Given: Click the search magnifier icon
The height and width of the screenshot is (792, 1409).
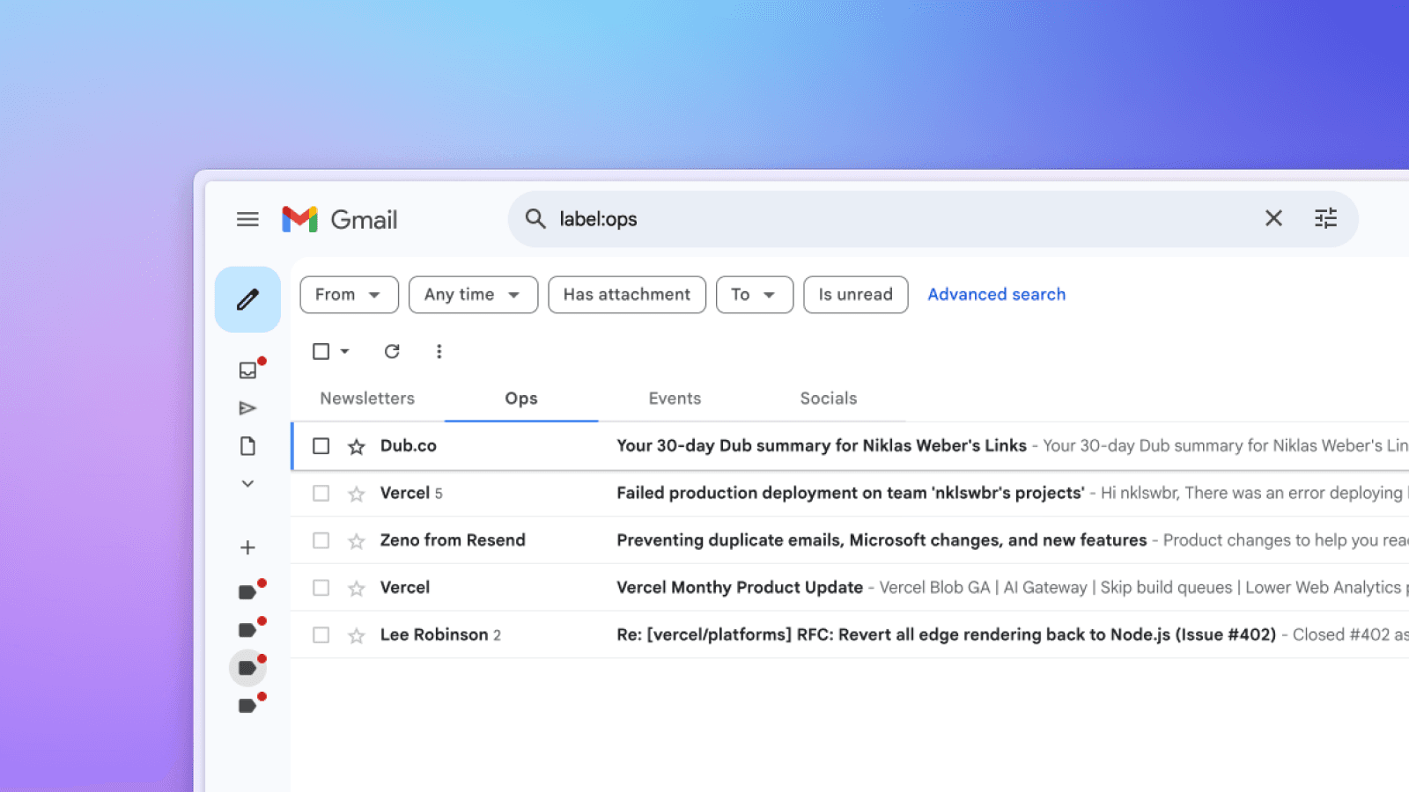Looking at the screenshot, I should (535, 218).
